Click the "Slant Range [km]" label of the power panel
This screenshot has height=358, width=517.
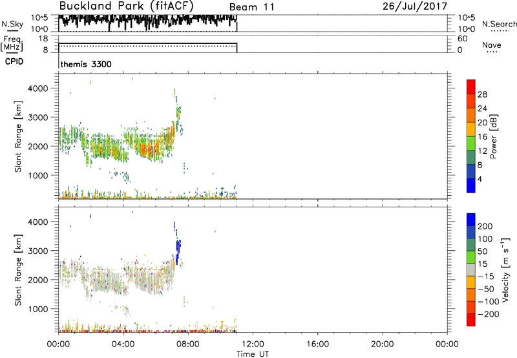coord(18,136)
